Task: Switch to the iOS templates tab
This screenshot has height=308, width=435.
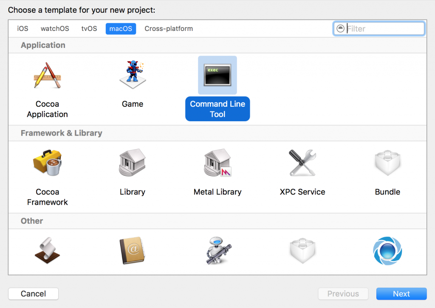Action: [x=22, y=28]
